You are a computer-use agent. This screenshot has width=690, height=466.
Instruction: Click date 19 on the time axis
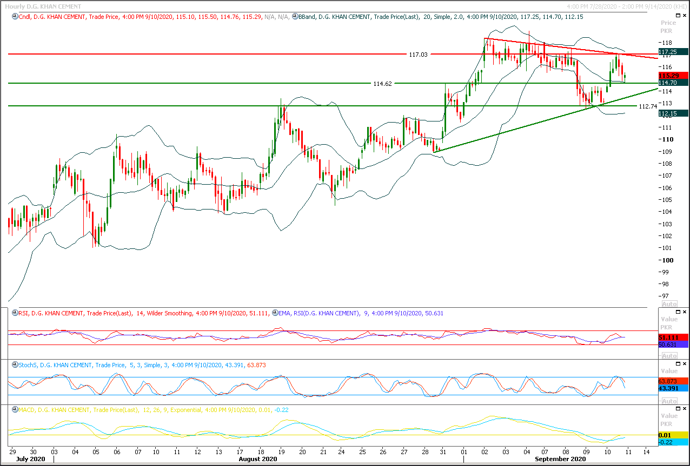pyautogui.click(x=281, y=451)
